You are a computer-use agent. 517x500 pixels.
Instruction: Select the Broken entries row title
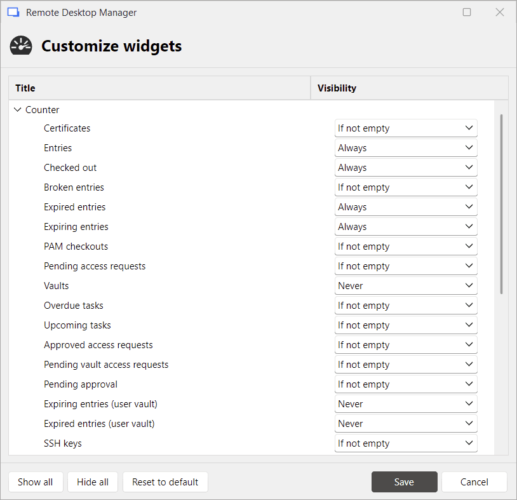click(x=74, y=187)
